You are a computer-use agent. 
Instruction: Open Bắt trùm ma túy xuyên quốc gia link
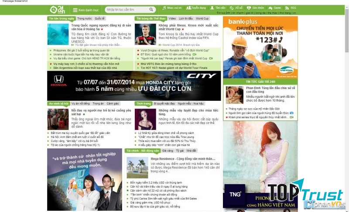click(x=80, y=133)
